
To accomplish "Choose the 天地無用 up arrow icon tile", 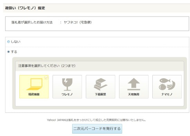I will click(134, 87).
